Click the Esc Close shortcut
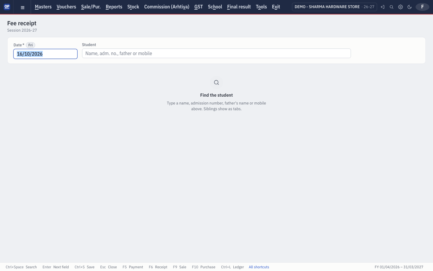This screenshot has width=433, height=271. point(109,267)
